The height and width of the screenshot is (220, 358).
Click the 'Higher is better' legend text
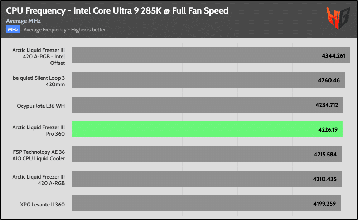64,30
